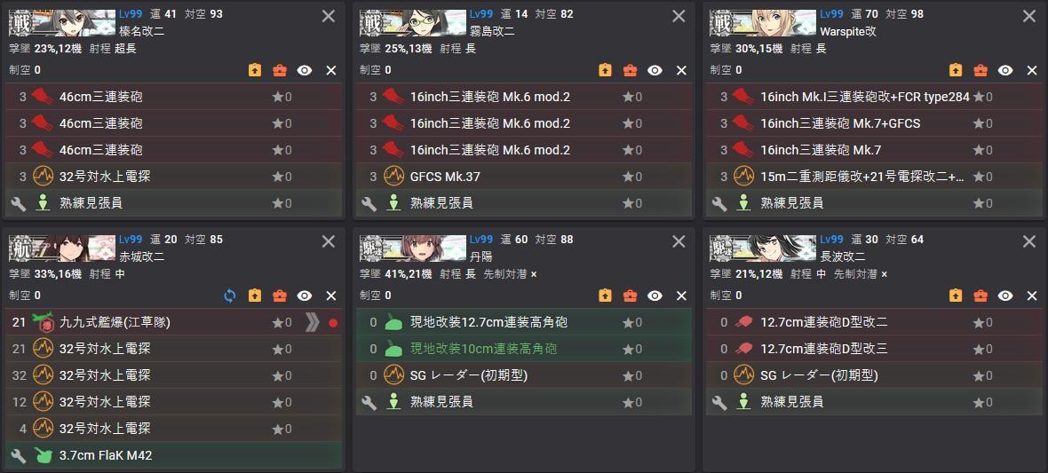The width and height of the screenshot is (1048, 473).
Task: Click the orange preset icon on 榛名改二 card
Action: (x=255, y=70)
